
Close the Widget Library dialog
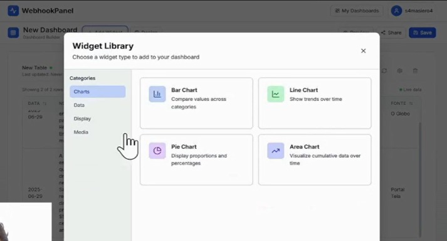click(x=363, y=51)
